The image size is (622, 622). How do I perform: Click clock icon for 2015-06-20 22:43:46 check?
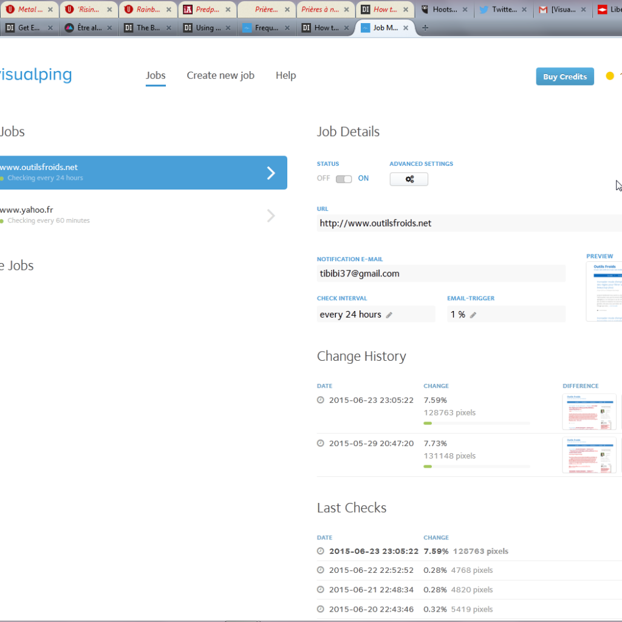point(321,609)
